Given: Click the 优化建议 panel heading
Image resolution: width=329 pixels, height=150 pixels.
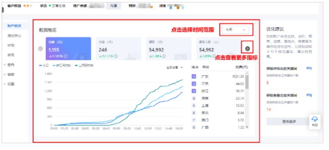Looking at the screenshot, I should point(275,29).
